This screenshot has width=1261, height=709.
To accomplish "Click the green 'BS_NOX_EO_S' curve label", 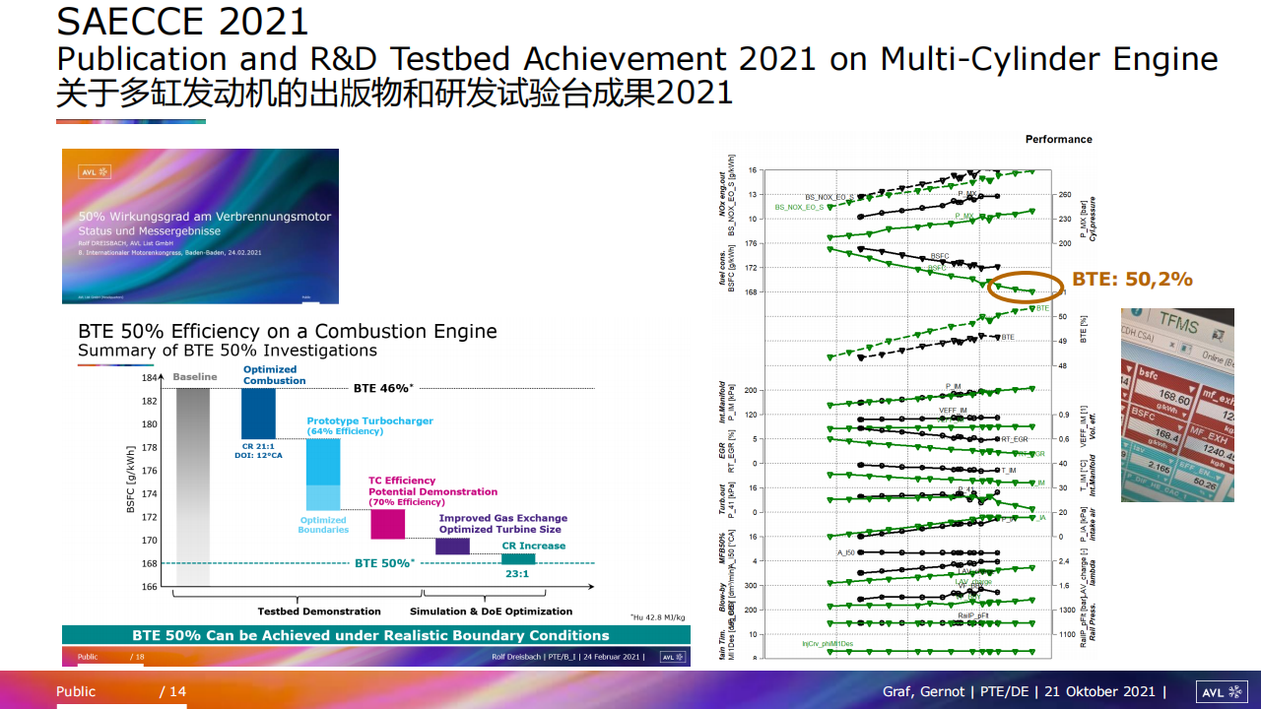I will pos(799,207).
